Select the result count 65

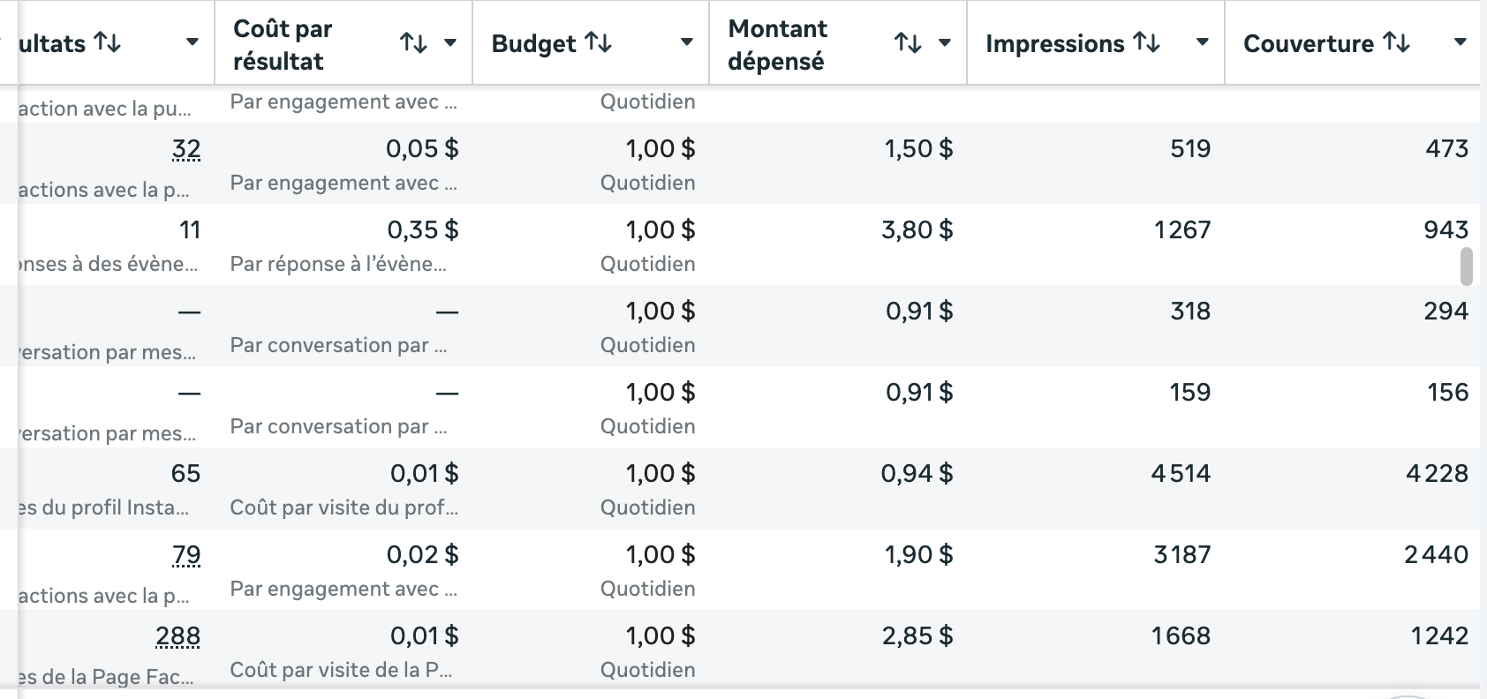pos(185,474)
